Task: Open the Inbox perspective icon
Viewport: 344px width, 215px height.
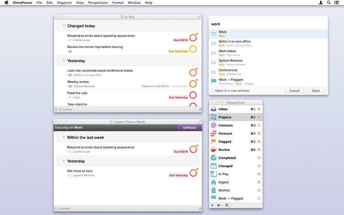Action: coord(214,109)
